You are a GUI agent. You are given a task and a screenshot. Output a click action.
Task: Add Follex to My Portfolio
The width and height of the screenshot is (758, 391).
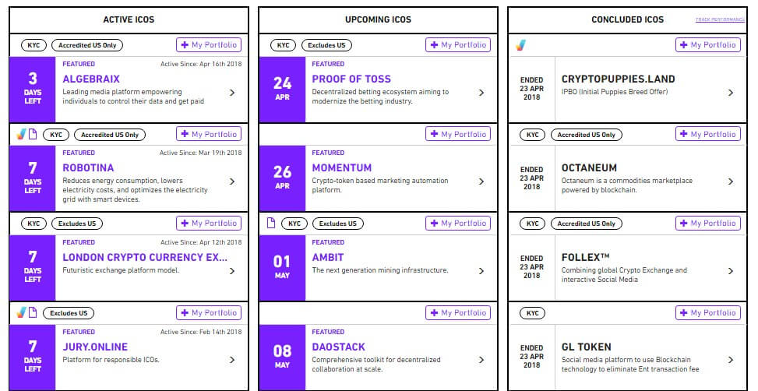(x=707, y=224)
